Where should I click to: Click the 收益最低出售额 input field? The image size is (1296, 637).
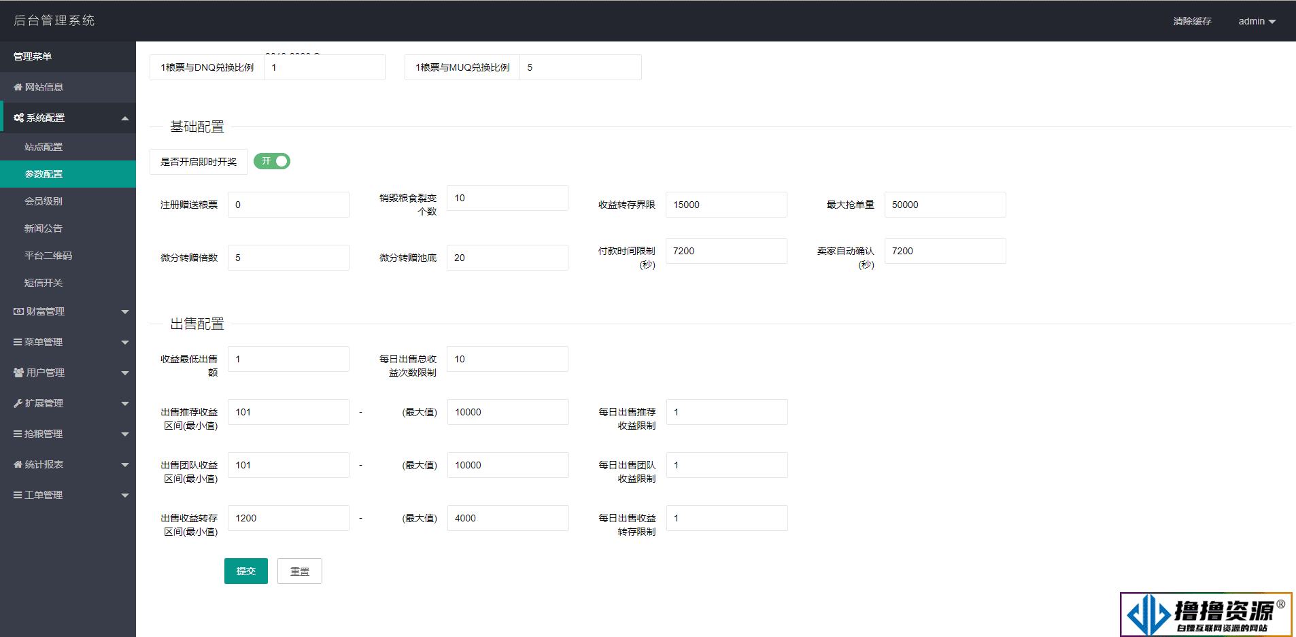tap(288, 359)
